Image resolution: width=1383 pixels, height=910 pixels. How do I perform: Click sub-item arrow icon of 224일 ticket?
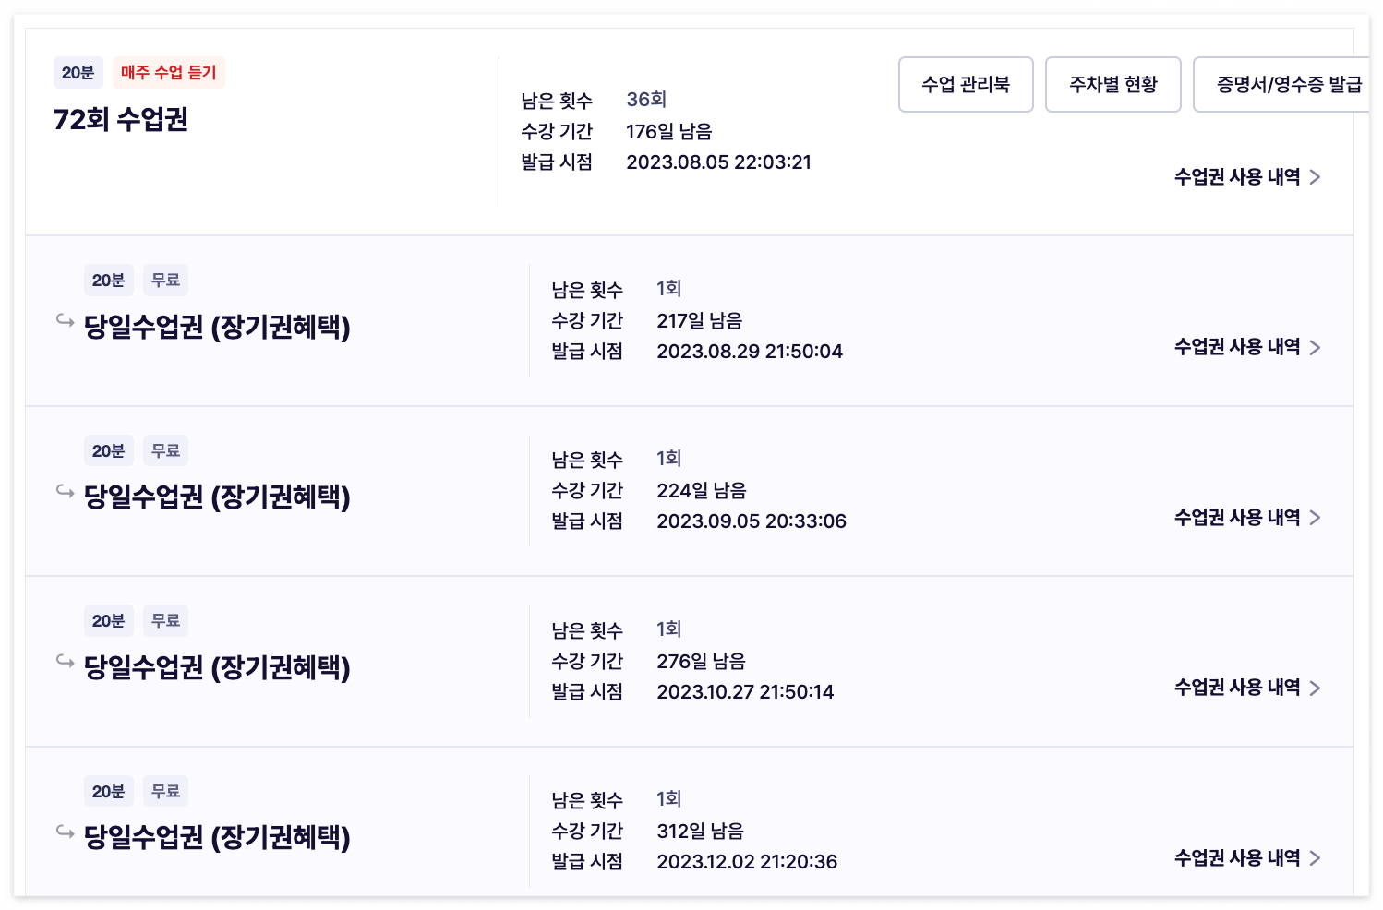pos(65,491)
